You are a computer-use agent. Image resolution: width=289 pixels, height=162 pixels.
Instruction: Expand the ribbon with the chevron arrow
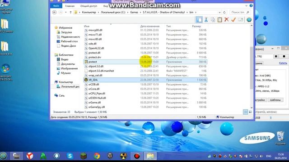click(246, 6)
